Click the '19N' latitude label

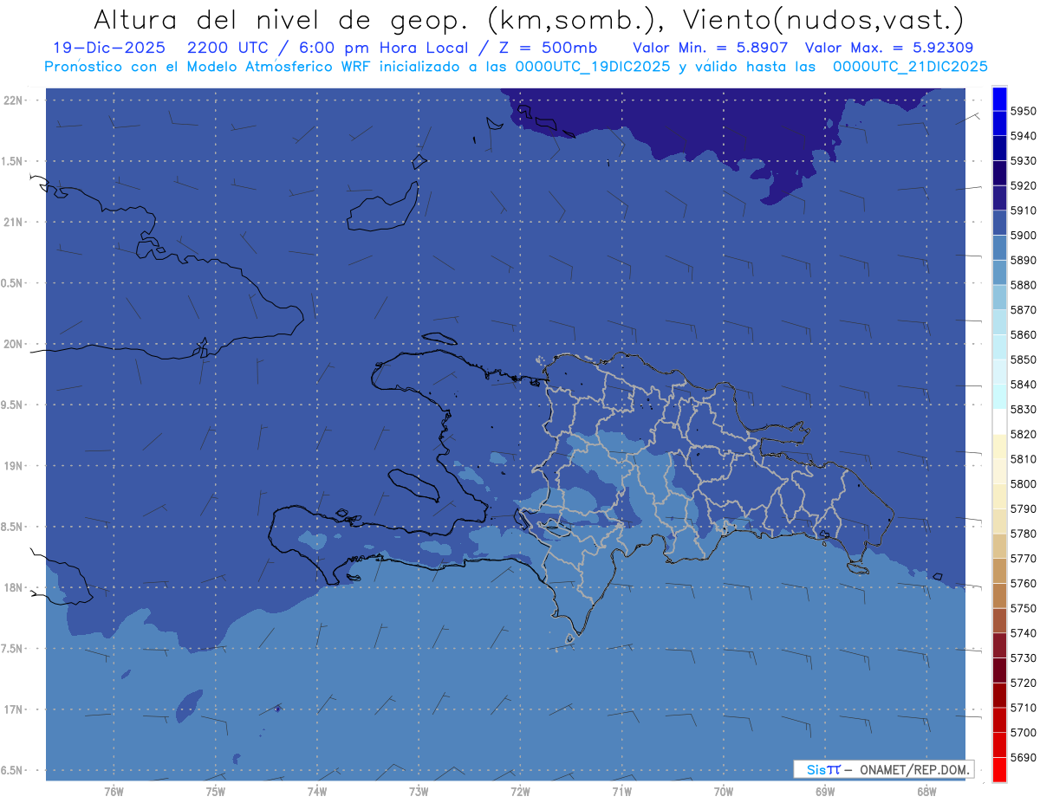click(13, 465)
